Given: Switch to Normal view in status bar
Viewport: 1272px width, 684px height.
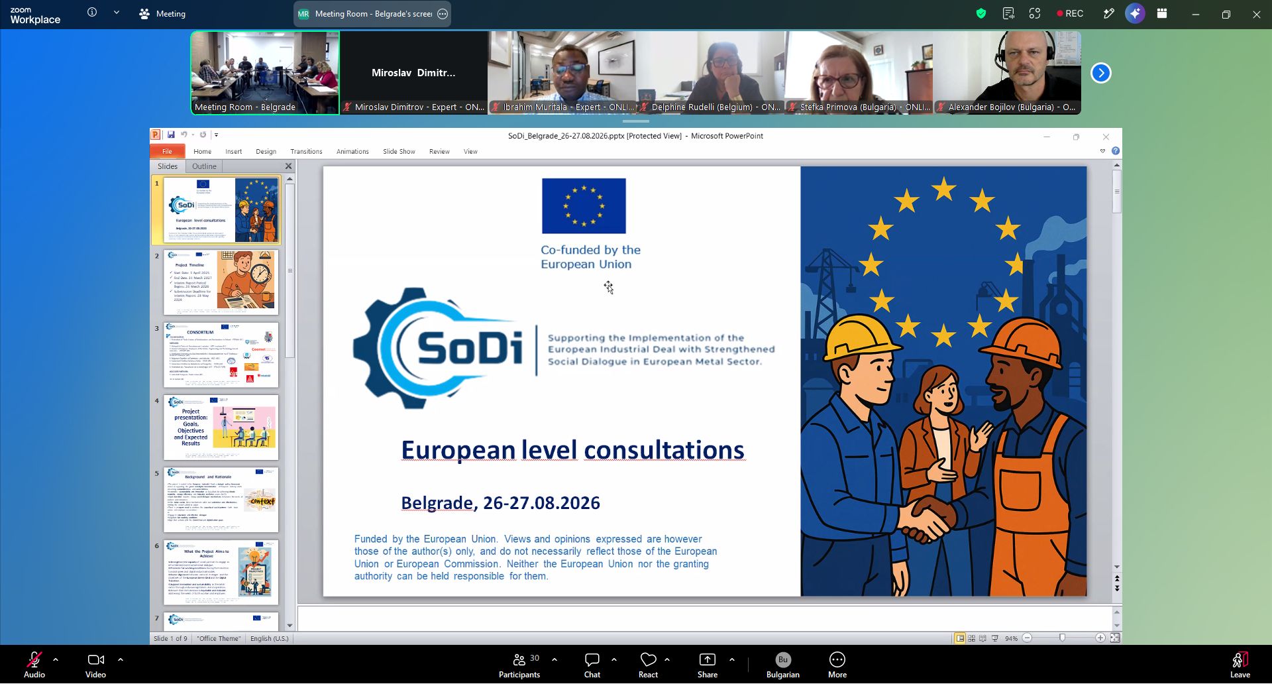Looking at the screenshot, I should (x=960, y=638).
